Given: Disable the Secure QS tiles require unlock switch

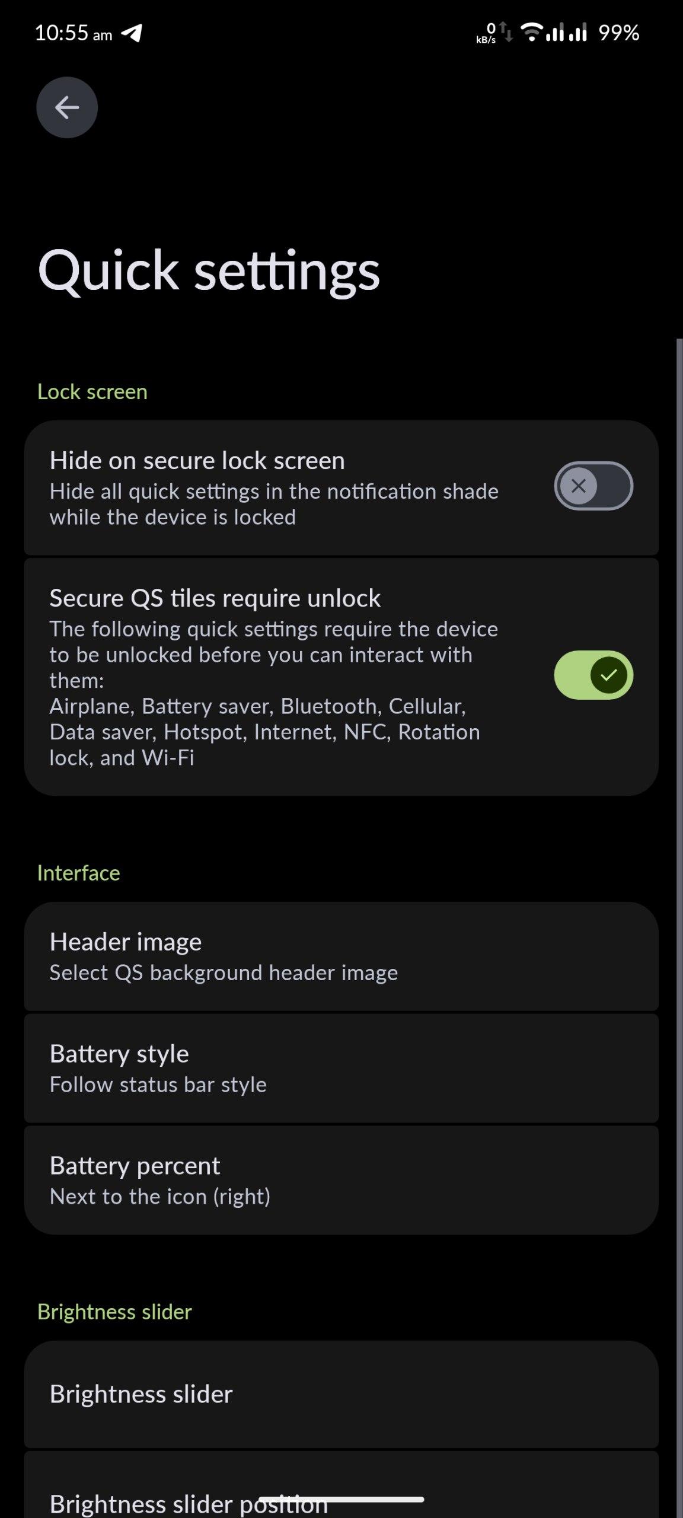Looking at the screenshot, I should pos(593,675).
